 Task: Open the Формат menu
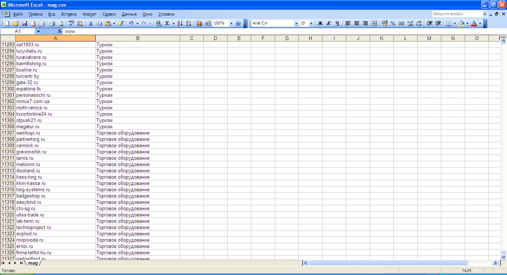tap(89, 14)
